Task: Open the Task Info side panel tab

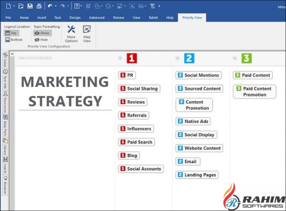Action: click(5, 79)
